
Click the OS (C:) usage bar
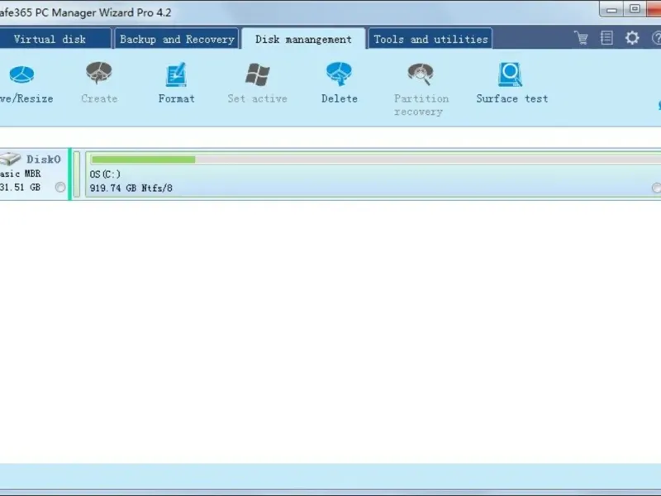[x=375, y=160]
